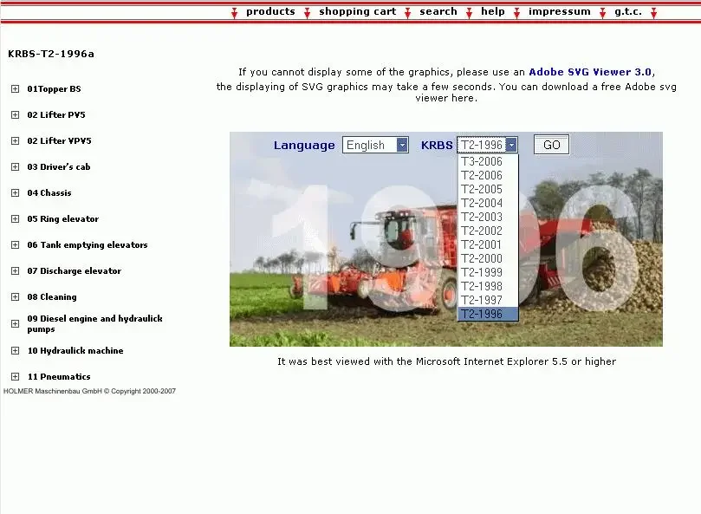Open the Adobe SVG Viewer 3.0 link
The image size is (701, 514).
click(x=590, y=72)
